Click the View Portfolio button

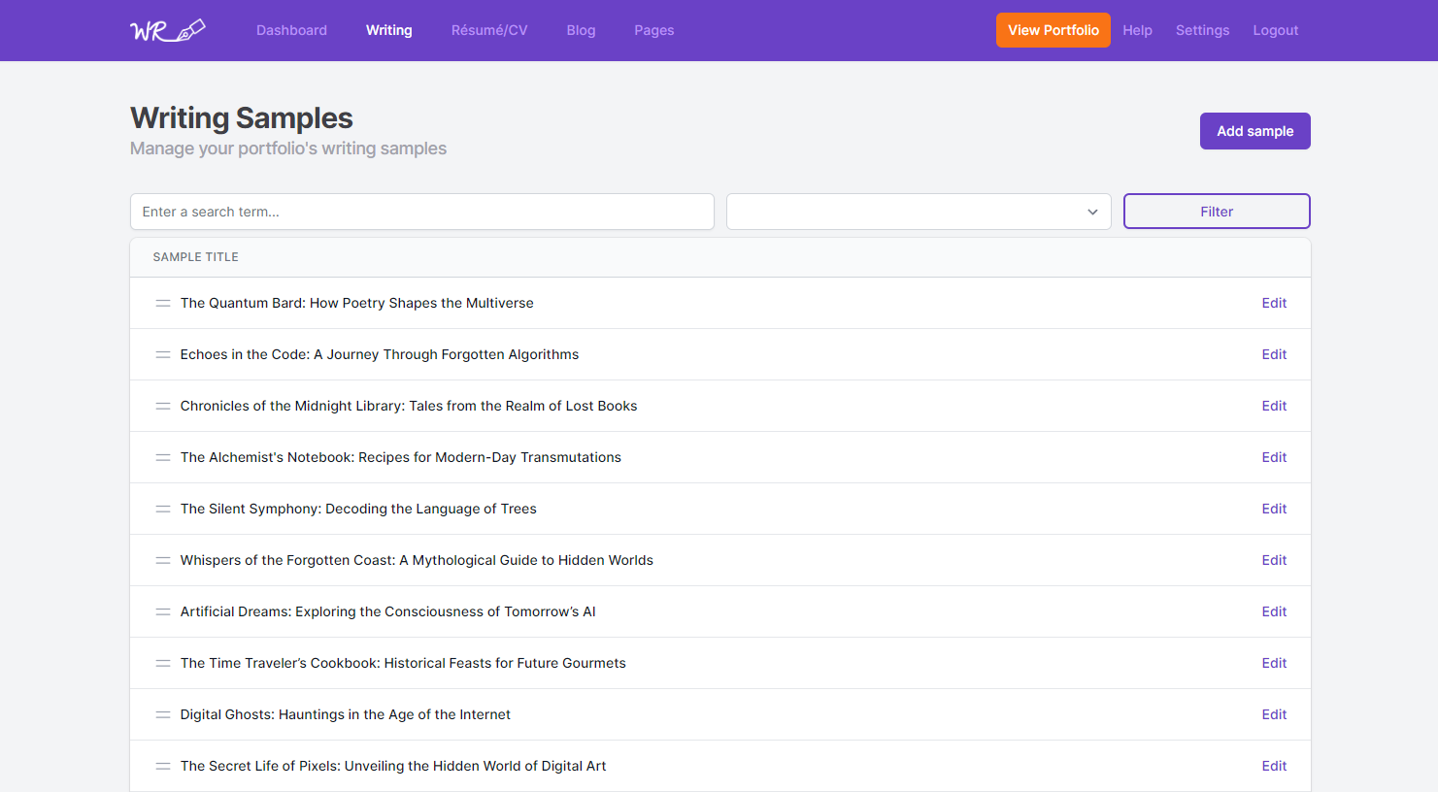click(1053, 30)
